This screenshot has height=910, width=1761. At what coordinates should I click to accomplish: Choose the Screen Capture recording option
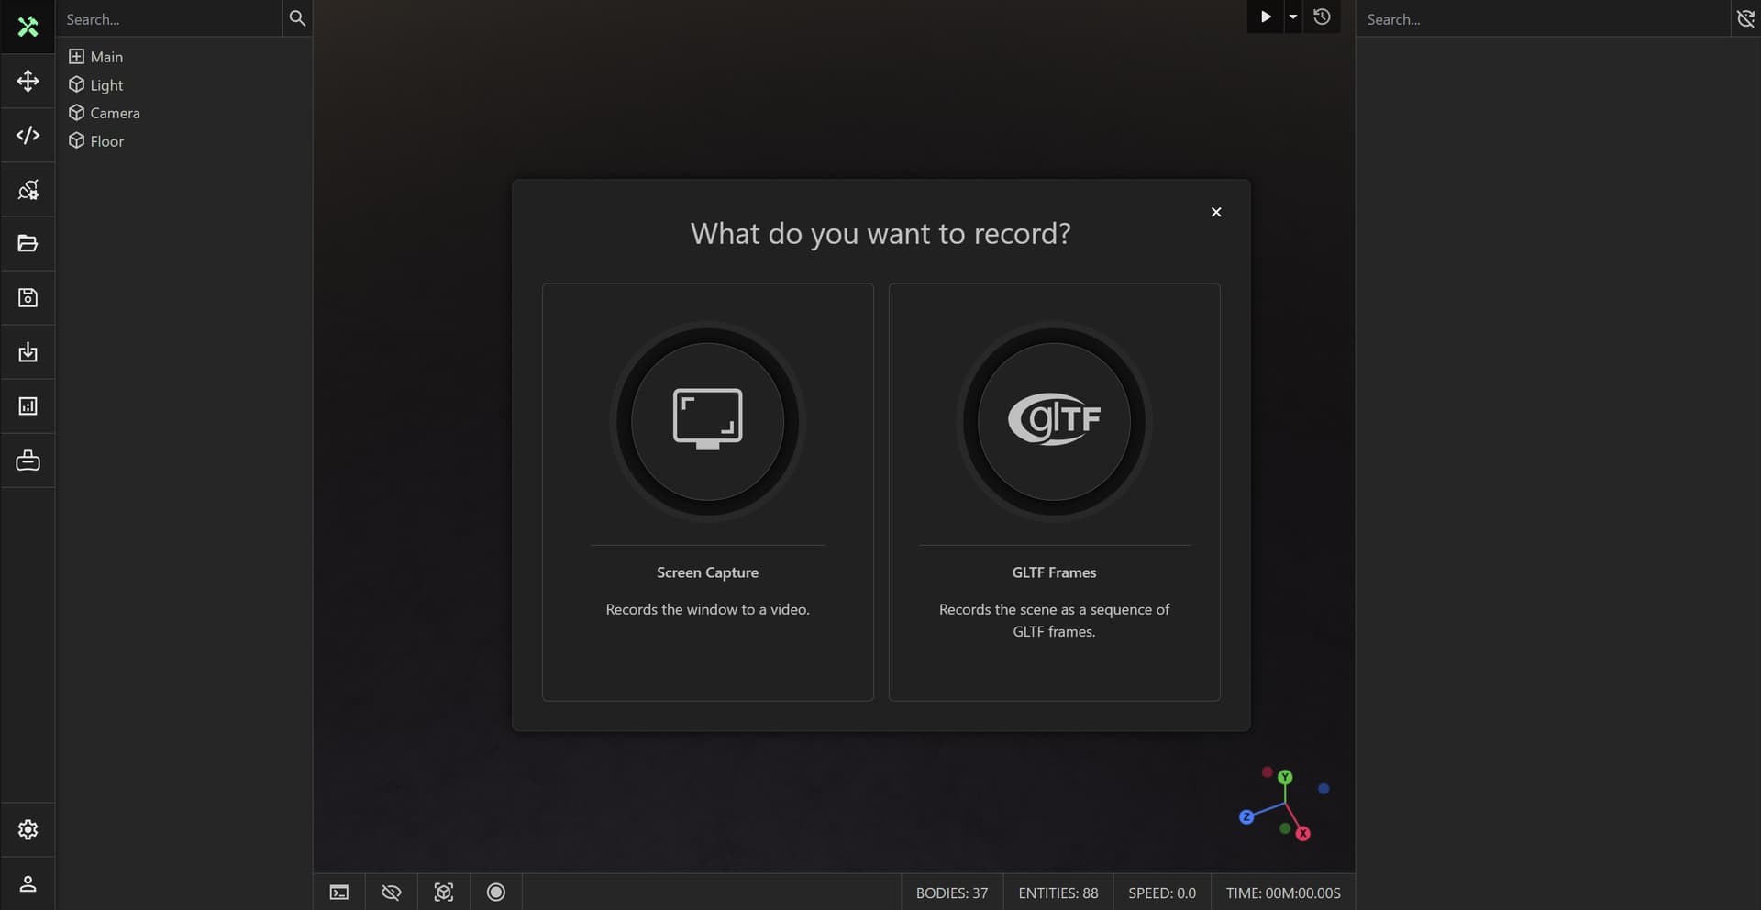pyautogui.click(x=707, y=492)
